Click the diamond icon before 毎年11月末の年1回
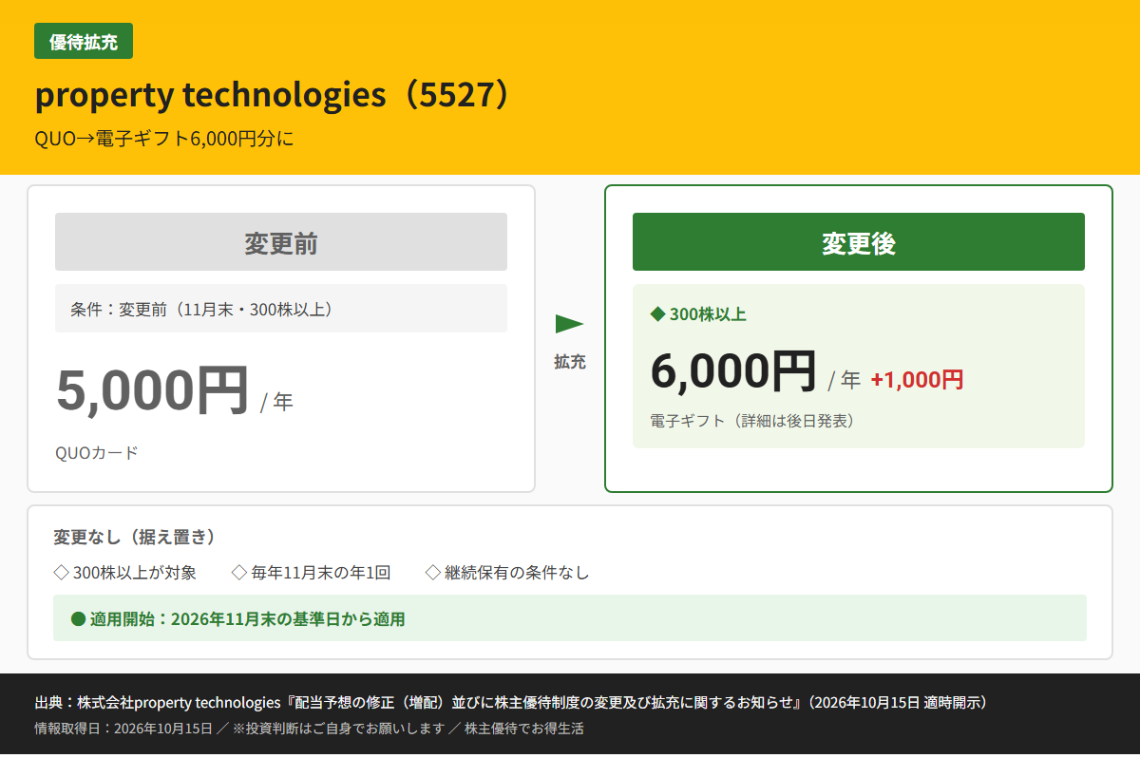 (x=239, y=572)
